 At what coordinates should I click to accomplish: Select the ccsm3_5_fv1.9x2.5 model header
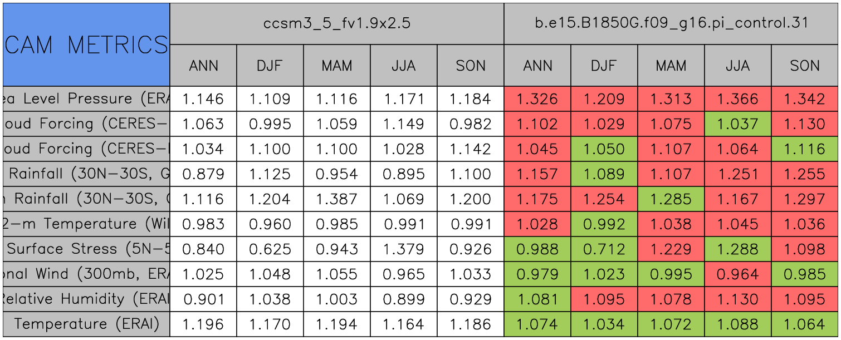tap(336, 23)
